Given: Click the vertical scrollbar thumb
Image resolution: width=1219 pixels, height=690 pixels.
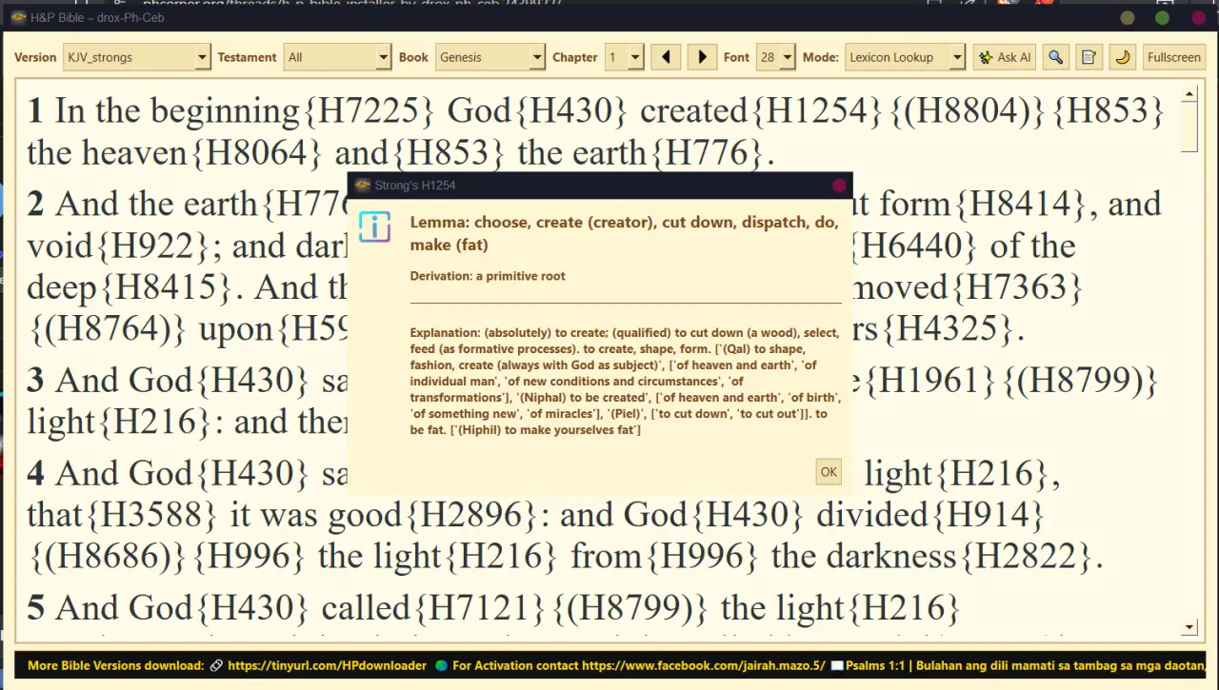Looking at the screenshot, I should click(x=1189, y=127).
